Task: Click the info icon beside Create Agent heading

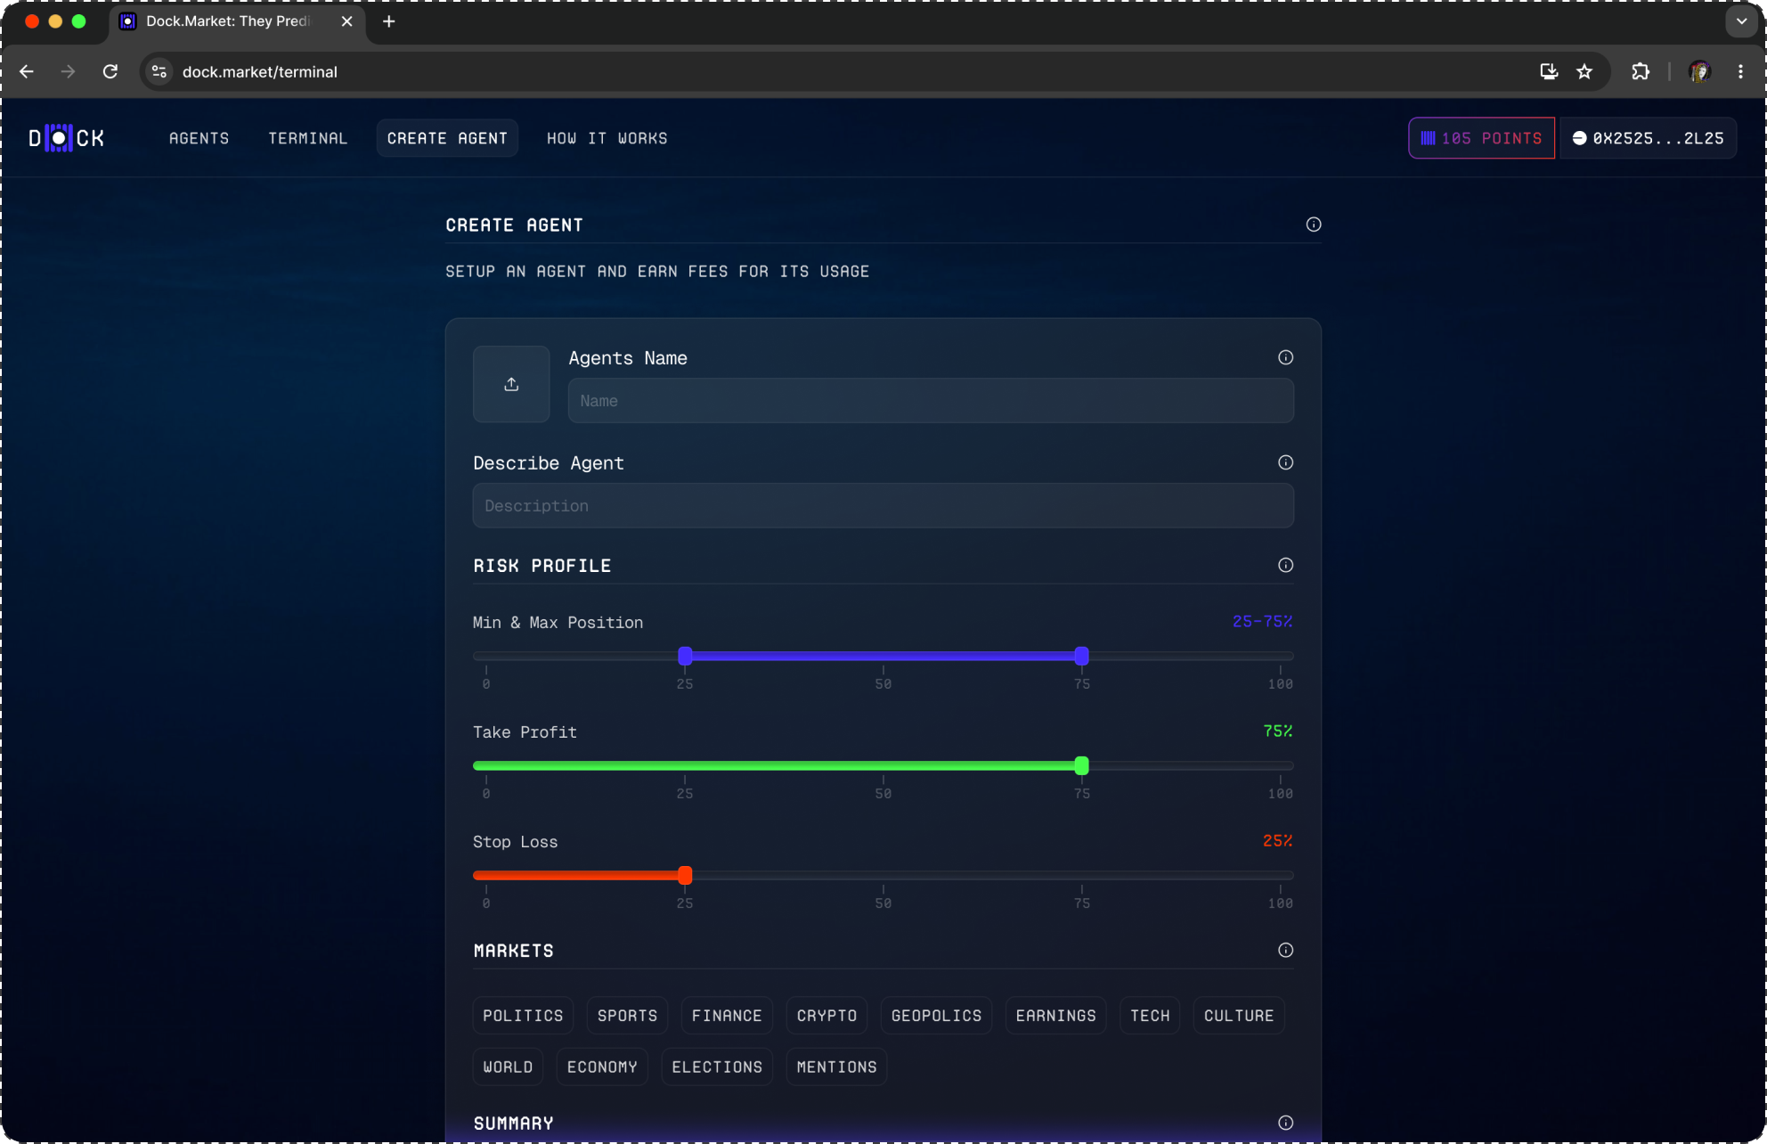Action: 1313,225
